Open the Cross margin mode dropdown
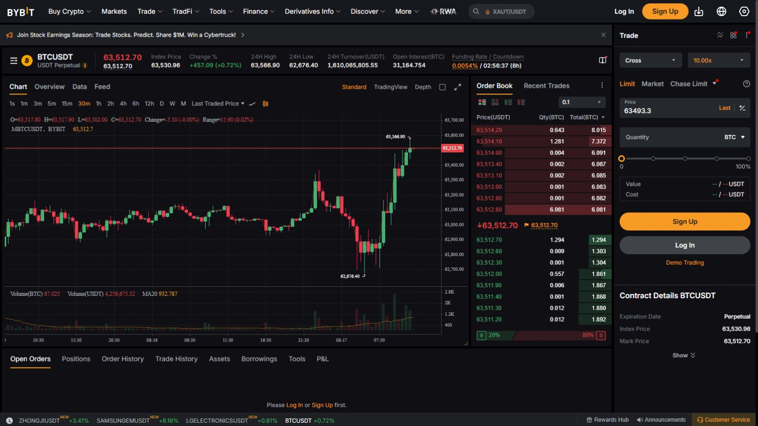Viewport: 758px width, 426px height. point(650,60)
